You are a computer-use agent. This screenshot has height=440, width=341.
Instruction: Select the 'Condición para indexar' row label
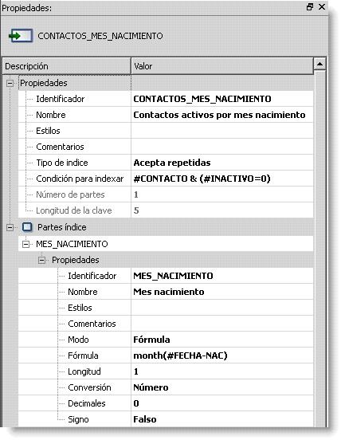[x=80, y=179]
